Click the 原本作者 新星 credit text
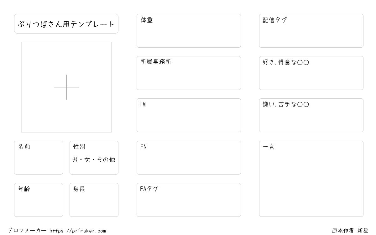The width and height of the screenshot is (376, 235). [350, 231]
